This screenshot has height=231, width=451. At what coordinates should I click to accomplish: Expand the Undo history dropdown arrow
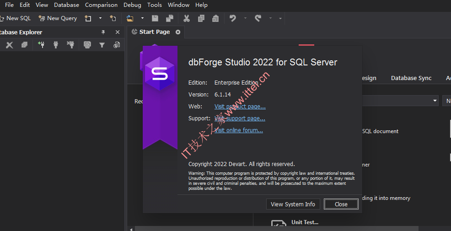(245, 18)
